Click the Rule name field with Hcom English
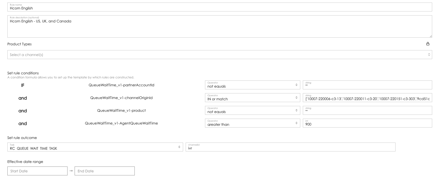This screenshot has height=181, width=436. (220, 7)
